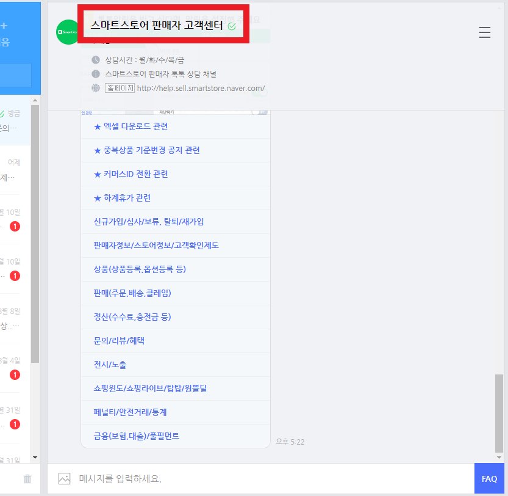The image size is (508, 496).
Task: Open the hamburger menu in the top right
Action: click(485, 33)
